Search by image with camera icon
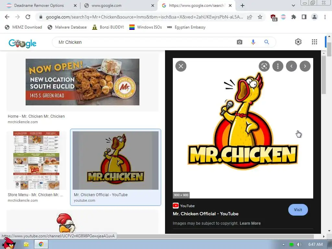Image resolution: width=332 pixels, height=249 pixels. (240, 42)
